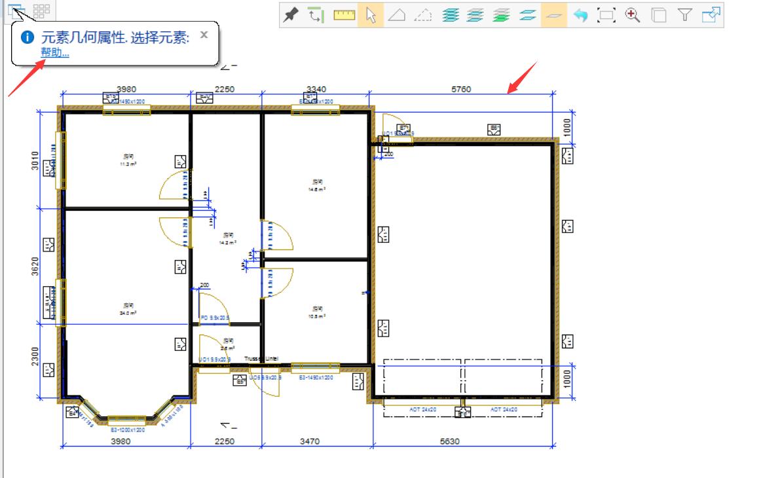The image size is (761, 478).
Task: Click the blue undo arrow
Action: pyautogui.click(x=580, y=15)
